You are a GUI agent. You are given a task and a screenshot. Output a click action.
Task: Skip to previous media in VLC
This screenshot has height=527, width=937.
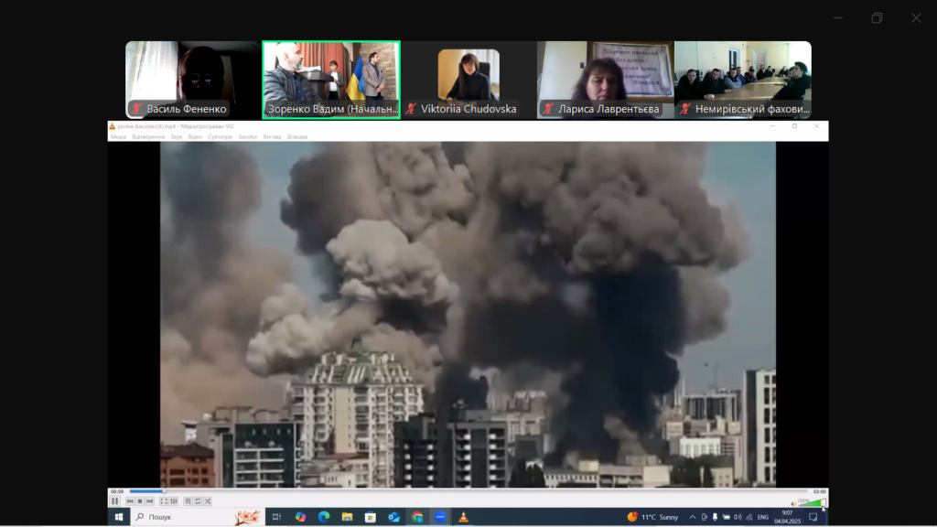click(x=130, y=500)
